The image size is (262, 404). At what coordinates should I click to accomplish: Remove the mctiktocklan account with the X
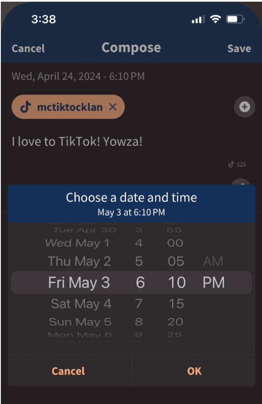112,107
